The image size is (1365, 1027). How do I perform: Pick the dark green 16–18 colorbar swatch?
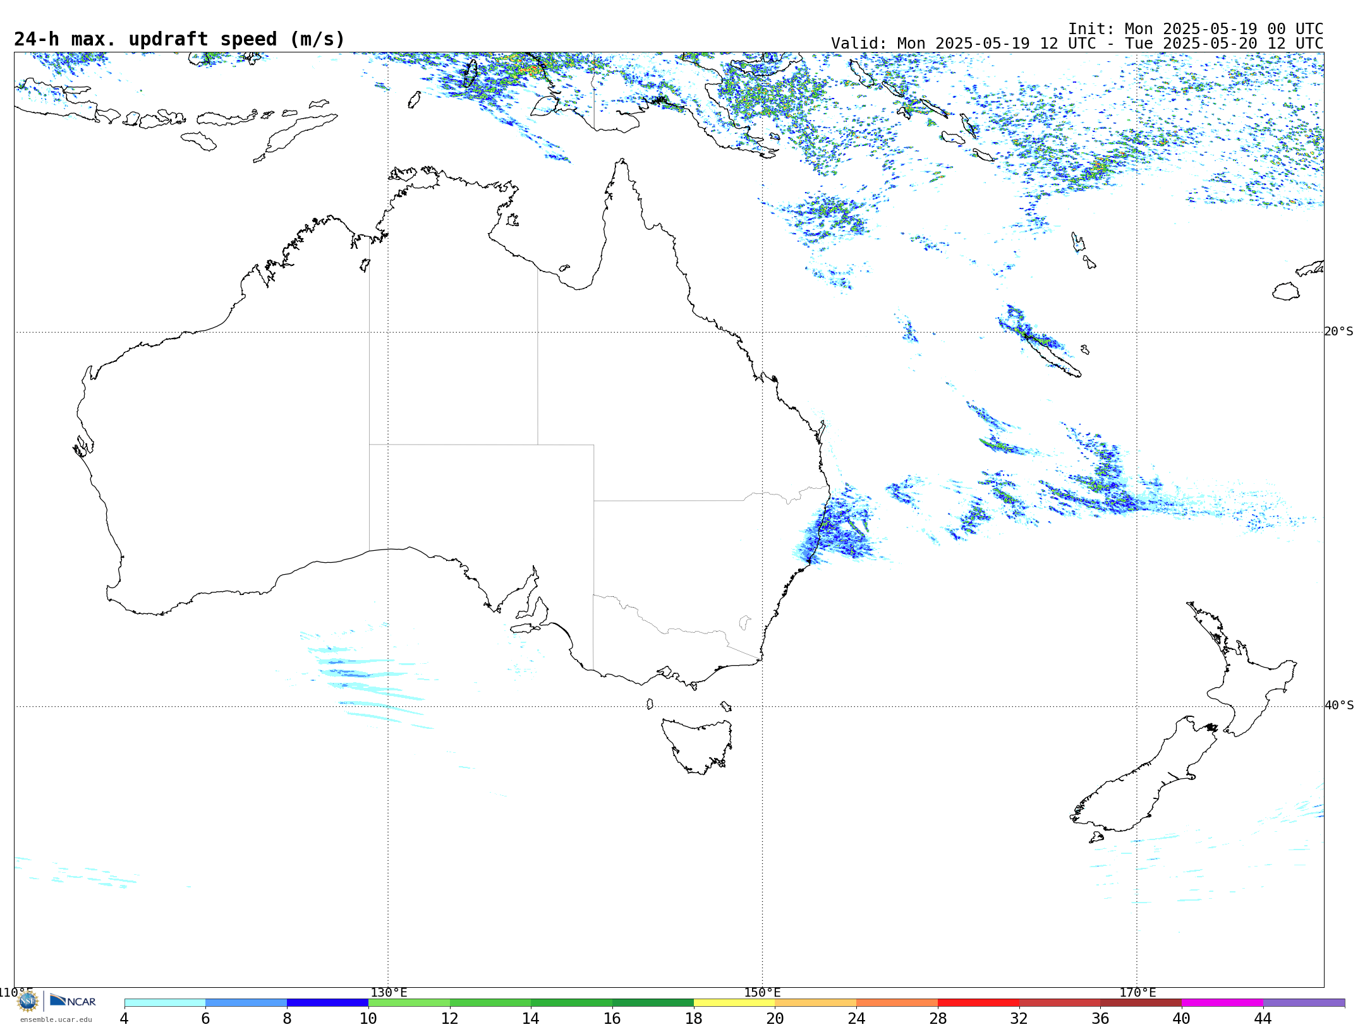tap(653, 1003)
